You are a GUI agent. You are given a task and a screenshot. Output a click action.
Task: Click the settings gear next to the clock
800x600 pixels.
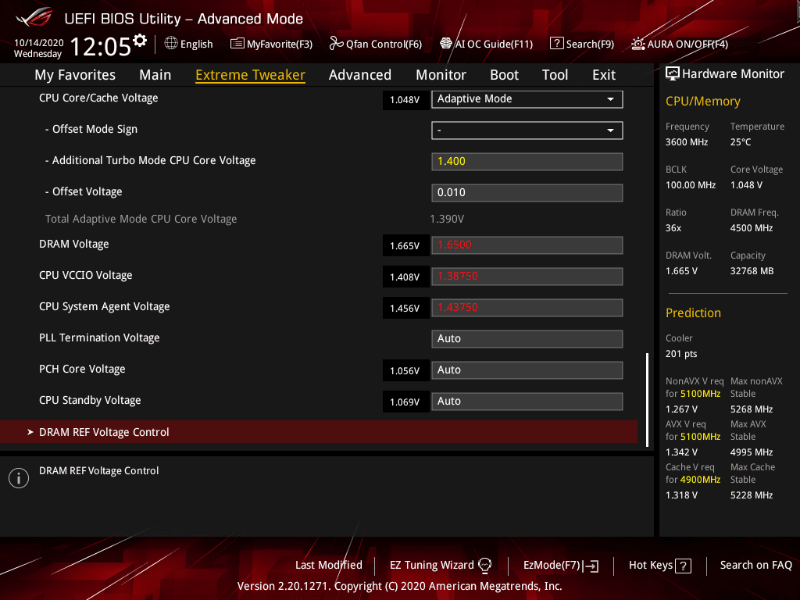(140, 40)
